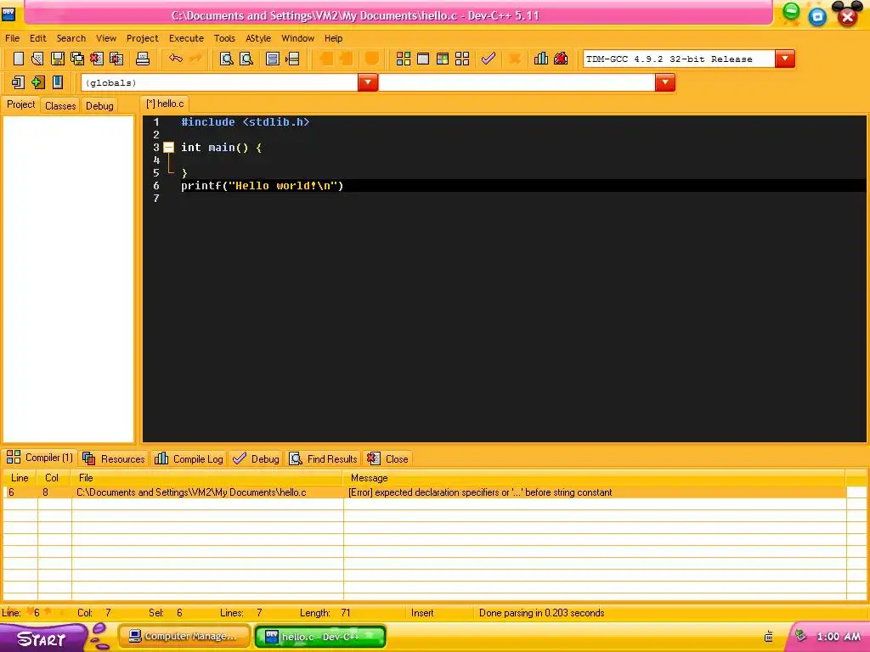Click the Col column header in compiler list
Viewport: 870px width, 652px height.
point(54,477)
